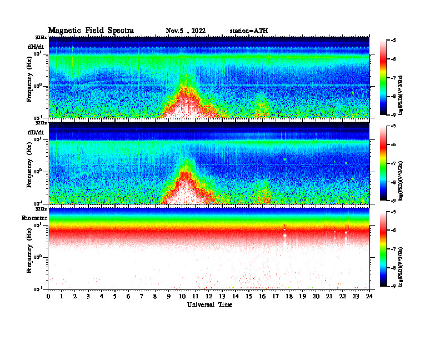Click the "18" hour tick label
Image resolution: width=440 pixels, height=340 pixels.
click(x=289, y=296)
